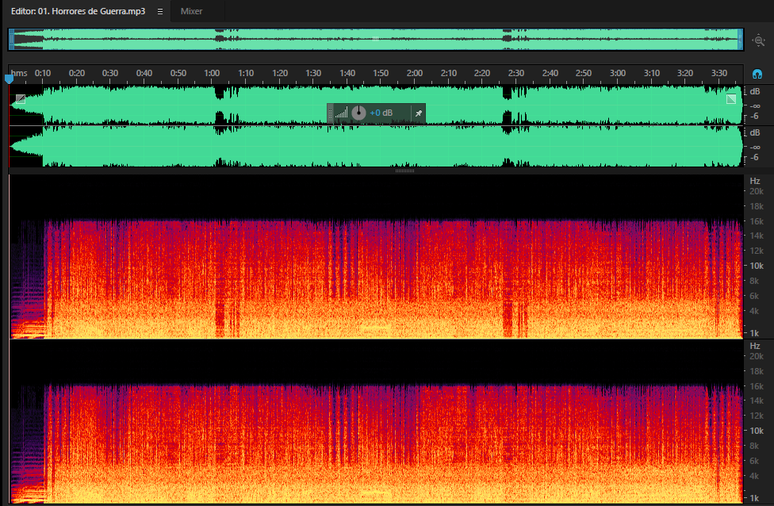
Task: Switch to the Mixer tab
Action: (192, 11)
